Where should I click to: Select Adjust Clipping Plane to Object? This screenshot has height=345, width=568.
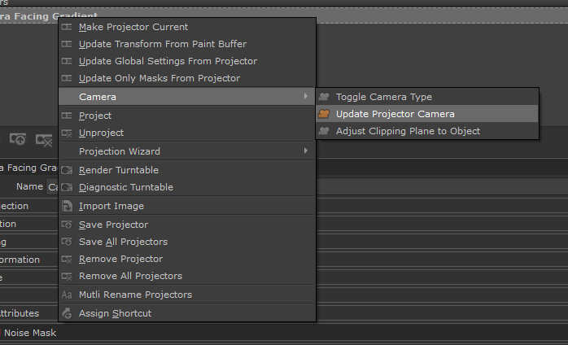(408, 131)
